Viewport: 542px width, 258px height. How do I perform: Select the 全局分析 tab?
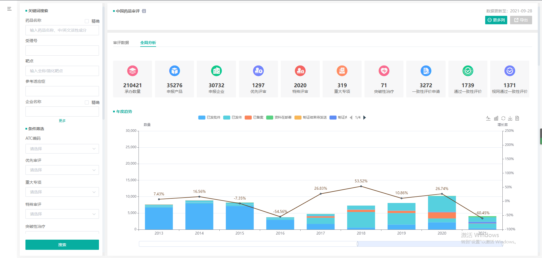[x=148, y=43]
